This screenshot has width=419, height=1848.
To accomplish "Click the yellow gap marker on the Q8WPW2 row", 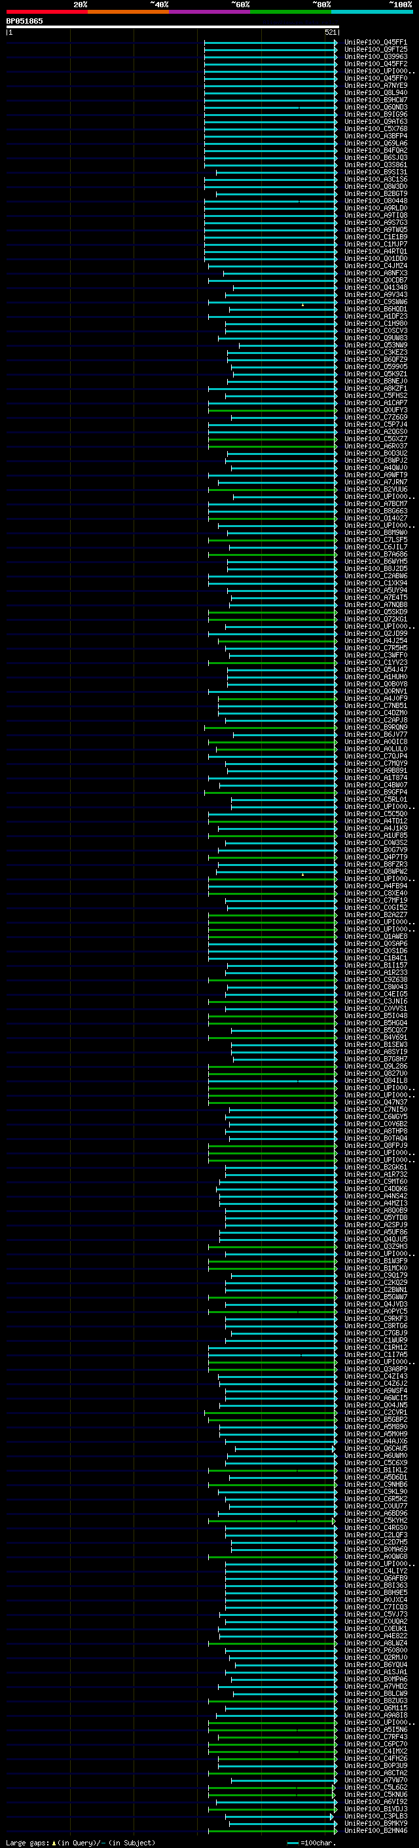I will pyautogui.click(x=302, y=875).
